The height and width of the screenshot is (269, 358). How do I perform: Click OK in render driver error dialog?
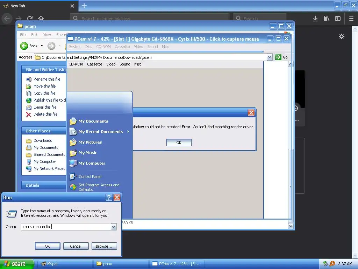click(x=179, y=143)
